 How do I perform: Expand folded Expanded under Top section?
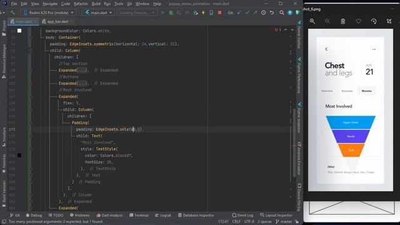82,70
